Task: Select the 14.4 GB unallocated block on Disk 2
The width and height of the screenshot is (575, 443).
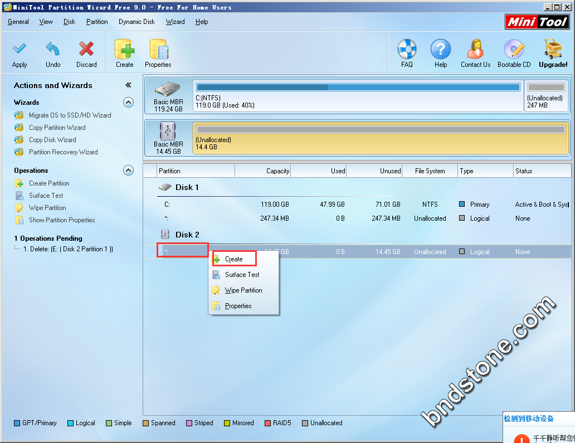Action: (381, 138)
